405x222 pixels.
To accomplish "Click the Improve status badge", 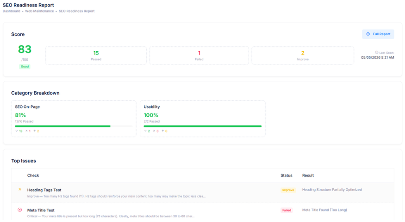I will [288, 190].
